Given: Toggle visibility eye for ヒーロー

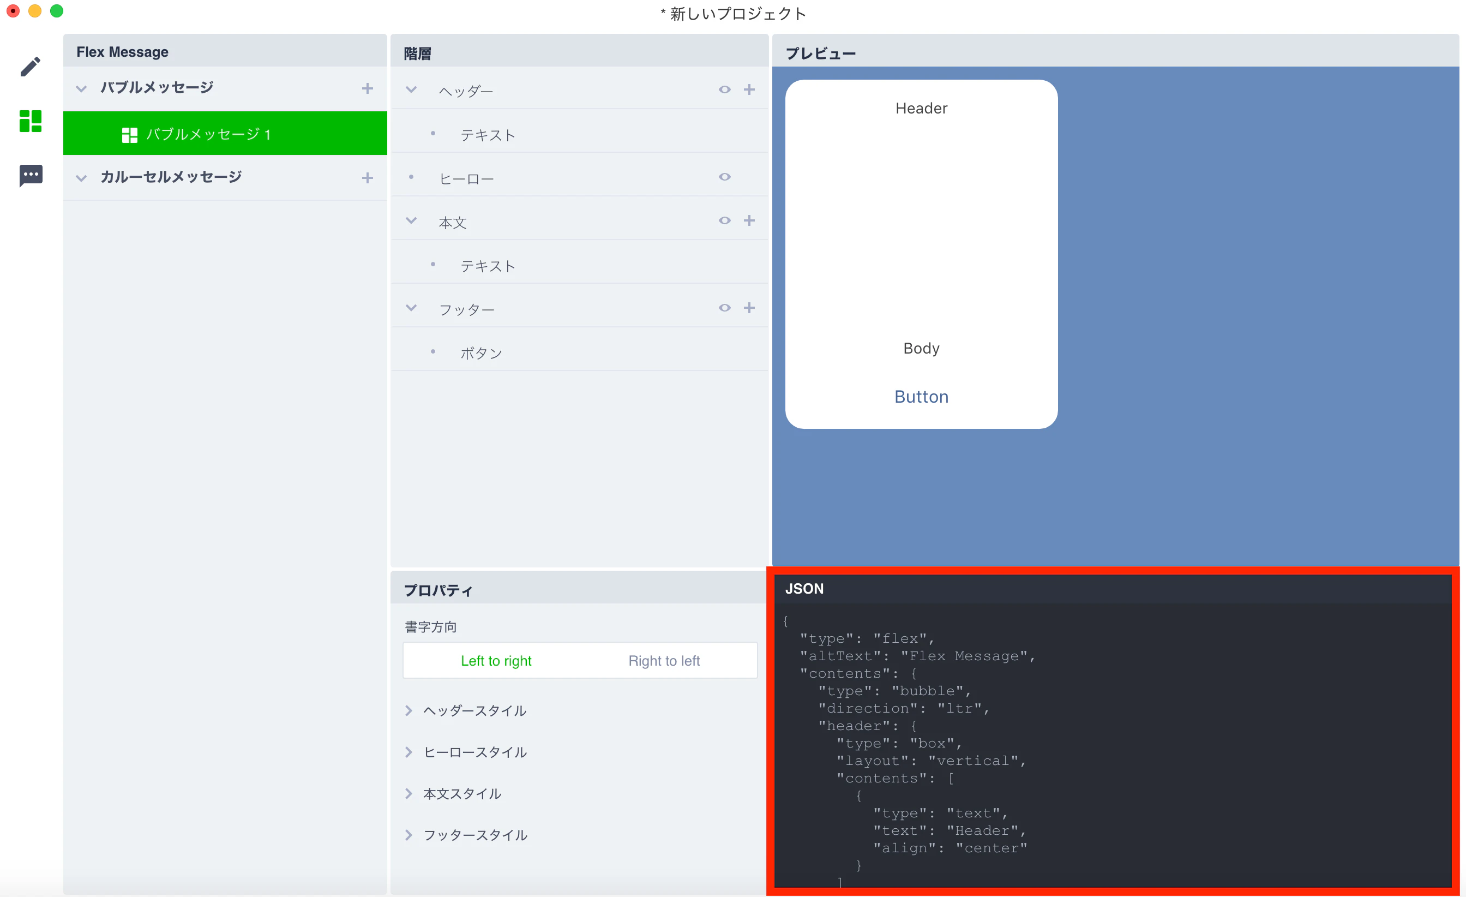Looking at the screenshot, I should [724, 177].
